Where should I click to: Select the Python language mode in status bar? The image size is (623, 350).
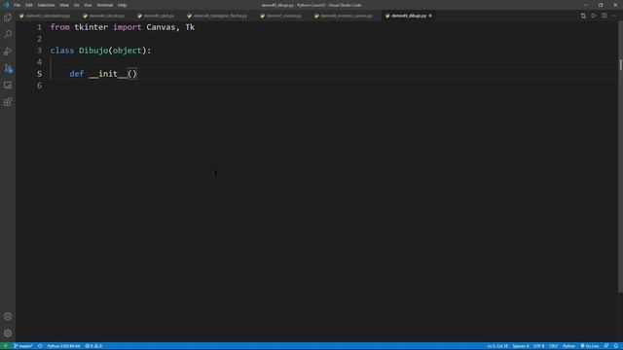point(568,346)
